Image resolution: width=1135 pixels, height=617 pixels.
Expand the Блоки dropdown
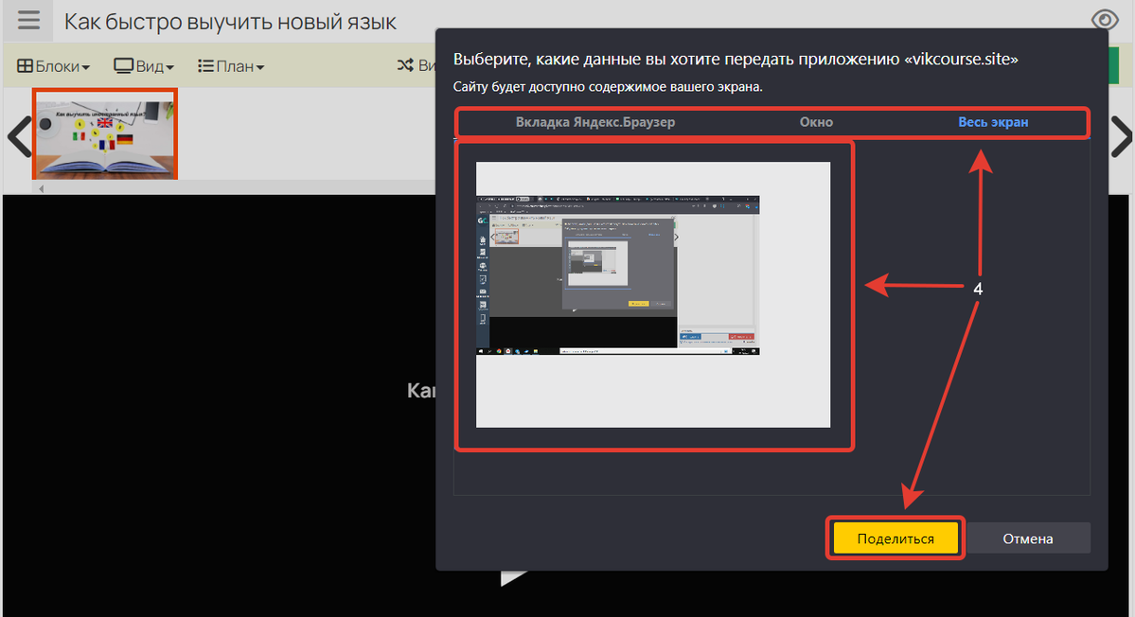pos(54,66)
